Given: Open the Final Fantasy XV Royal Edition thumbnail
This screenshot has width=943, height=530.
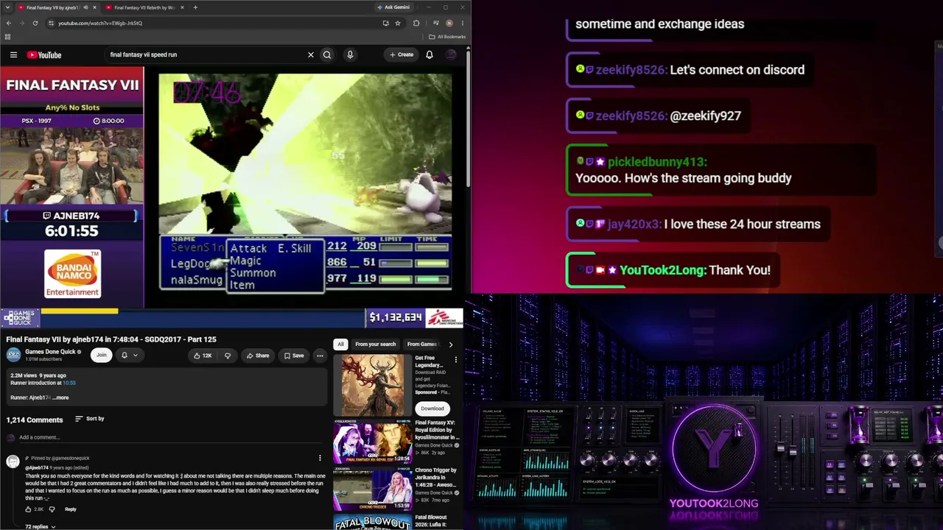Looking at the screenshot, I should (x=372, y=441).
